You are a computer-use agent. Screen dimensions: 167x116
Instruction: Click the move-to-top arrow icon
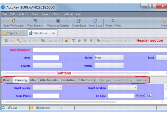coord(73,41)
